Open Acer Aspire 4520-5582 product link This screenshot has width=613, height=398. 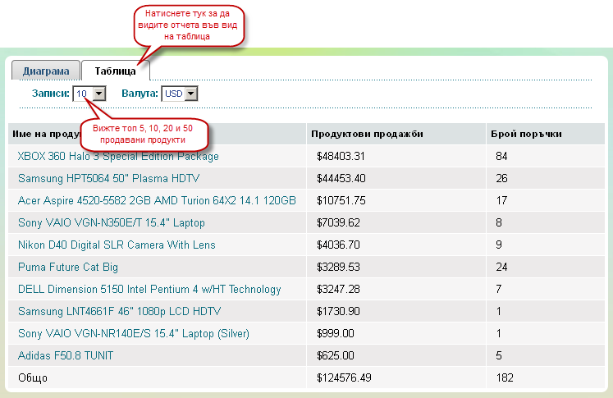click(157, 200)
